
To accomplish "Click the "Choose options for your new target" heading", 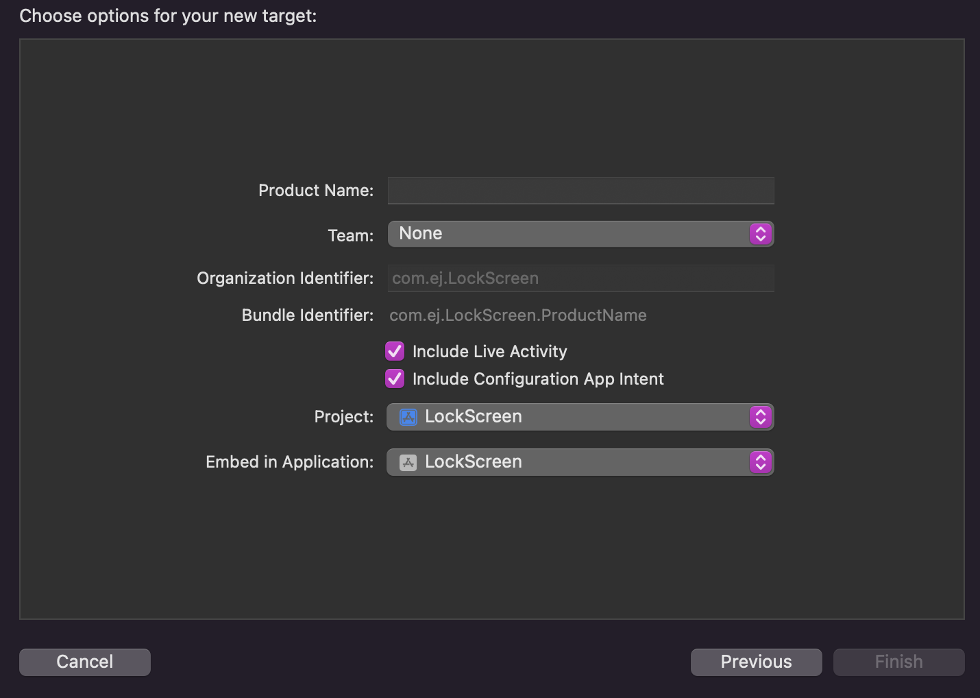I will 168,16.
